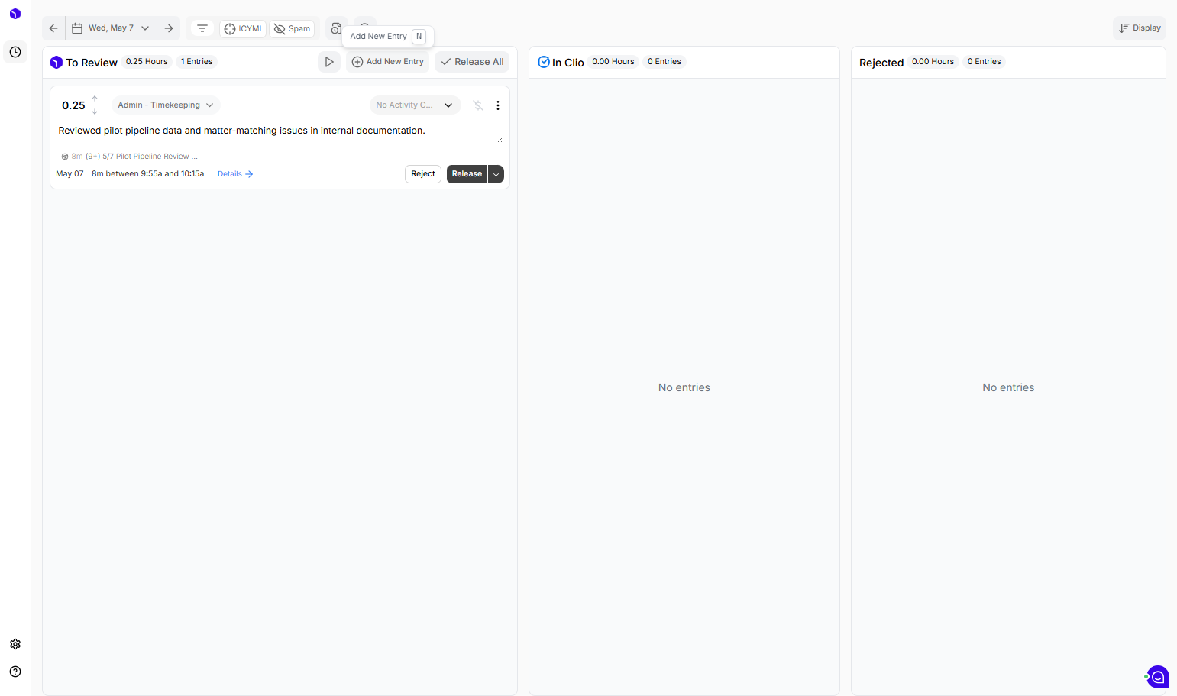Image resolution: width=1177 pixels, height=696 pixels.
Task: Decrease the 0.25 hours value
Action: coord(95,112)
